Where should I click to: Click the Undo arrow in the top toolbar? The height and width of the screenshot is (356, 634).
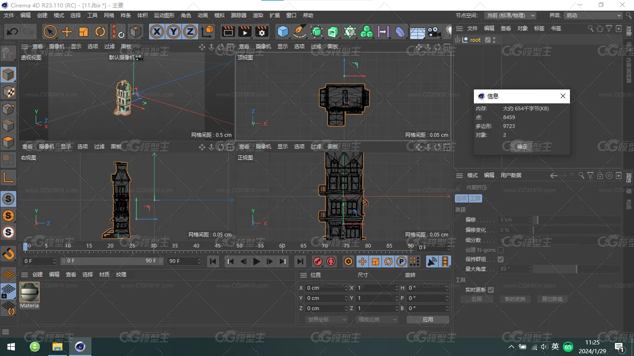click(13, 32)
